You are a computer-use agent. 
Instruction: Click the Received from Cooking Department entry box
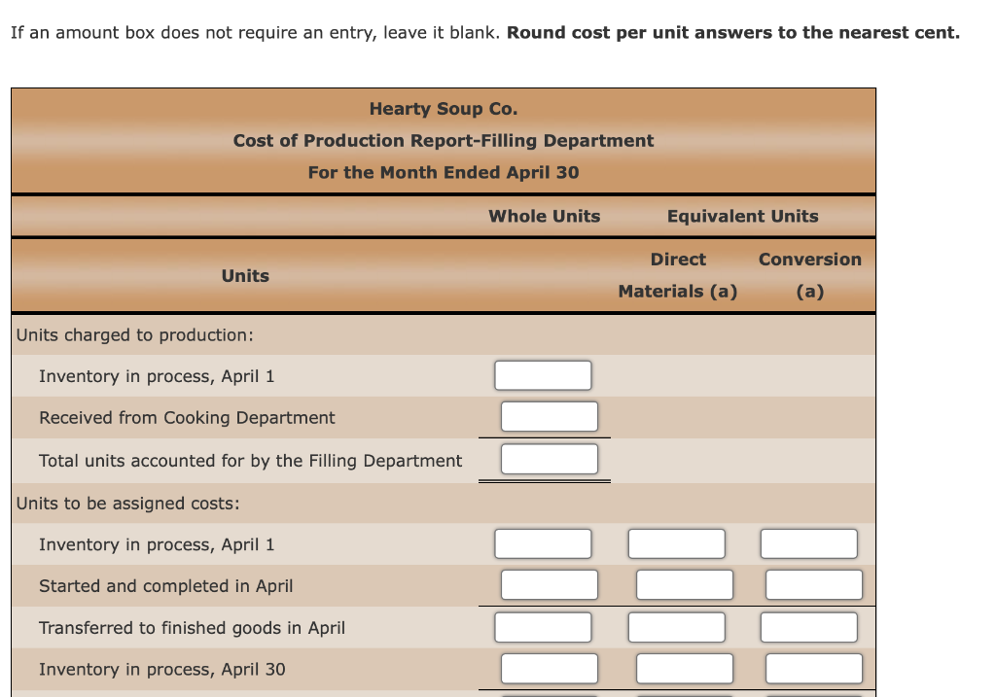(550, 416)
